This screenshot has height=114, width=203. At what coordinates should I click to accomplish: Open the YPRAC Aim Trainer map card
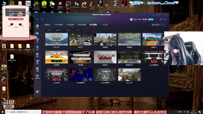pos(105,75)
